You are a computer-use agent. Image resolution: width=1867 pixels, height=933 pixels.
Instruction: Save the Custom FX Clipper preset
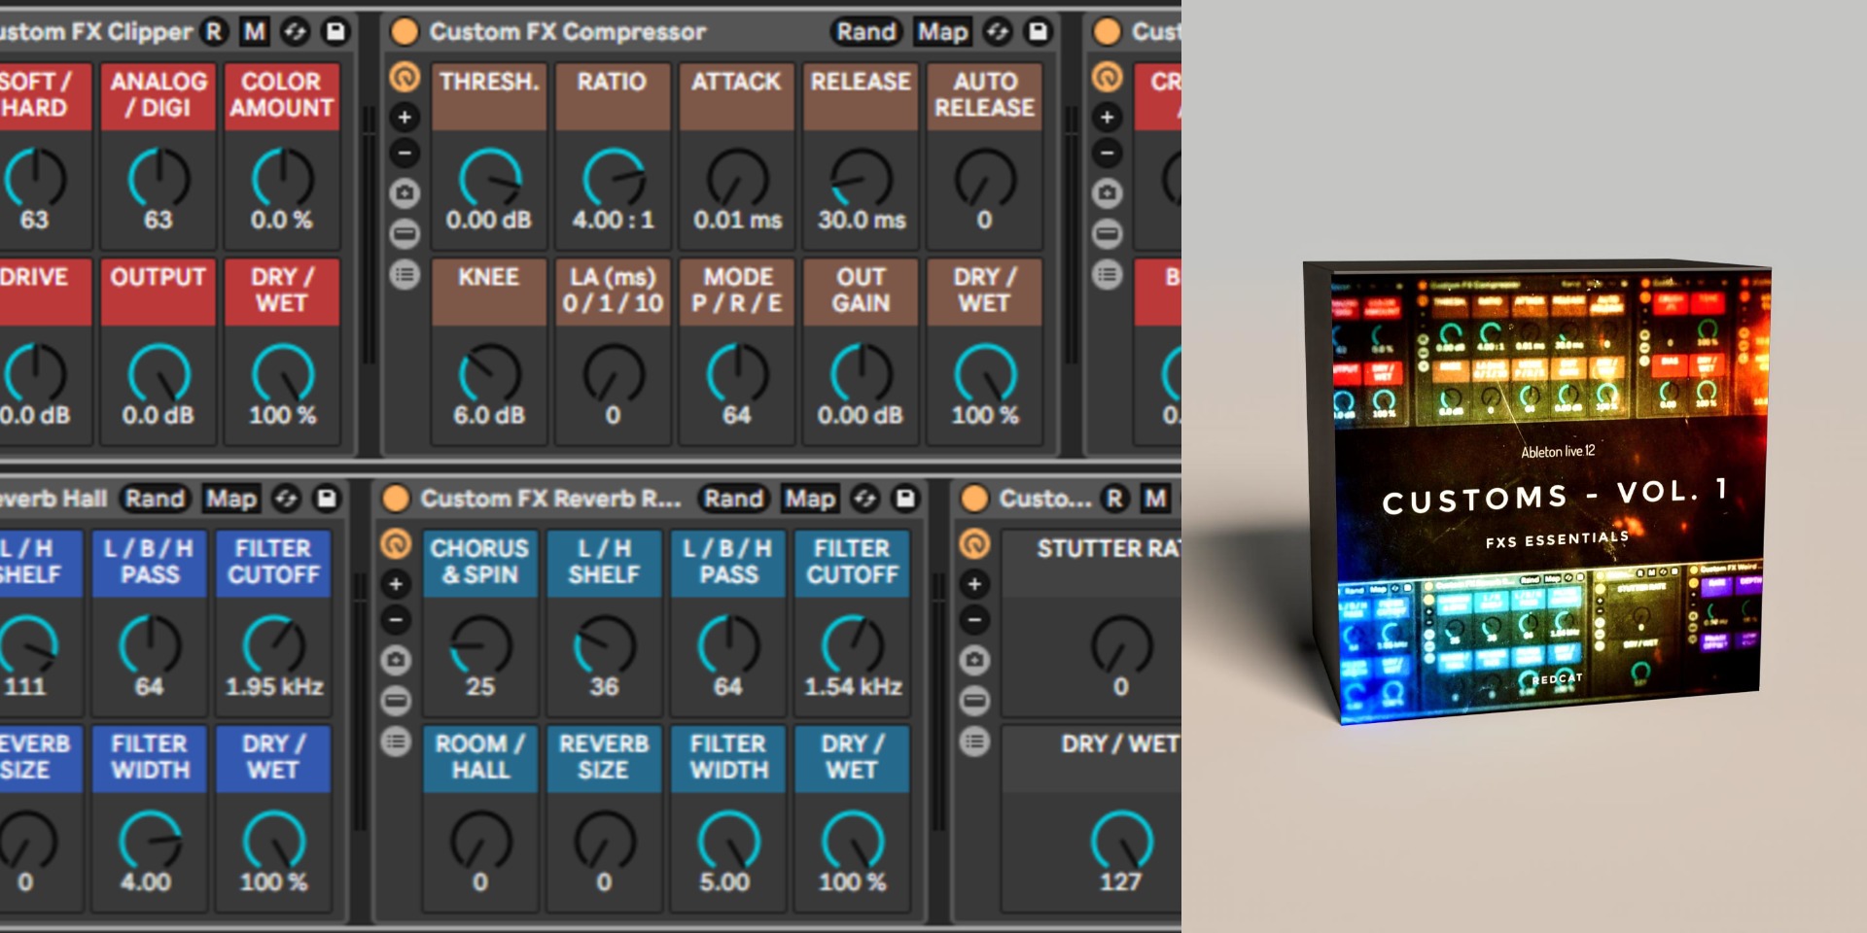pyautogui.click(x=335, y=32)
